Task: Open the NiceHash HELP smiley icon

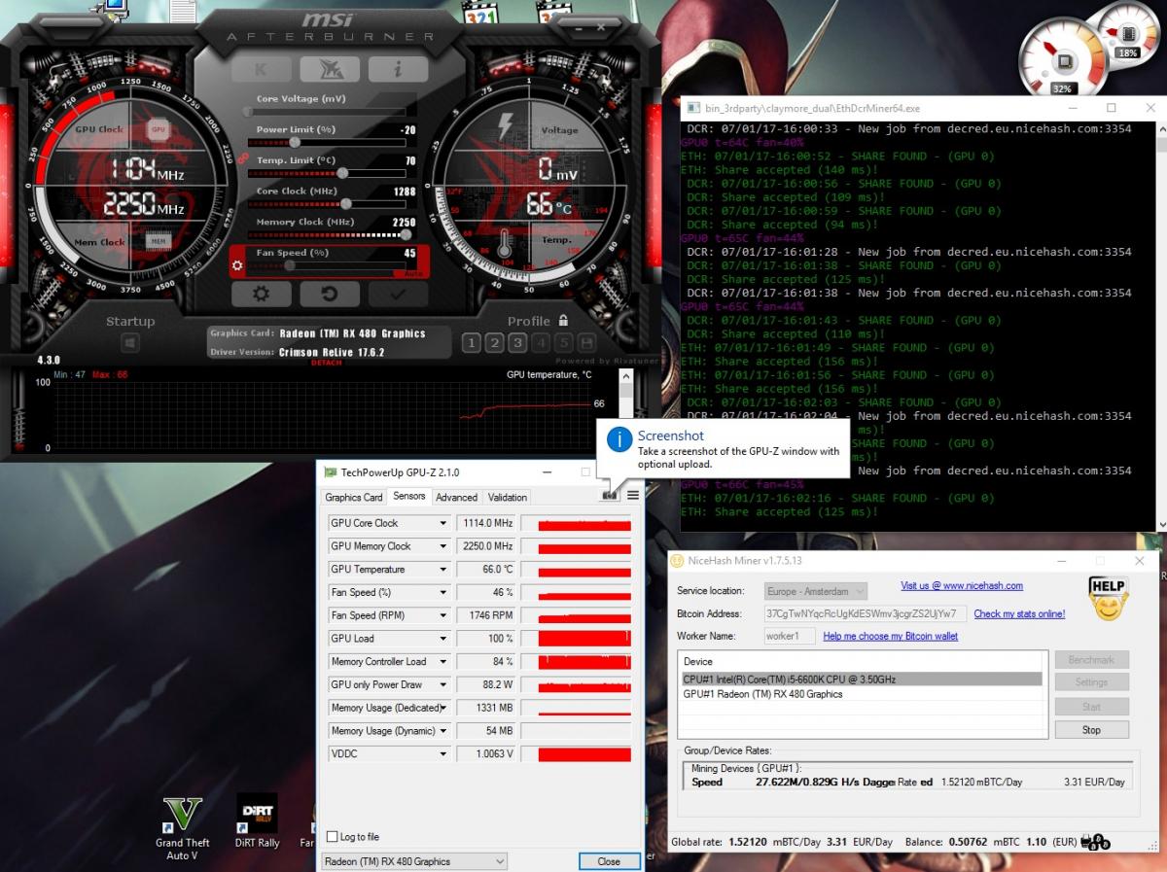Action: 1107,598
